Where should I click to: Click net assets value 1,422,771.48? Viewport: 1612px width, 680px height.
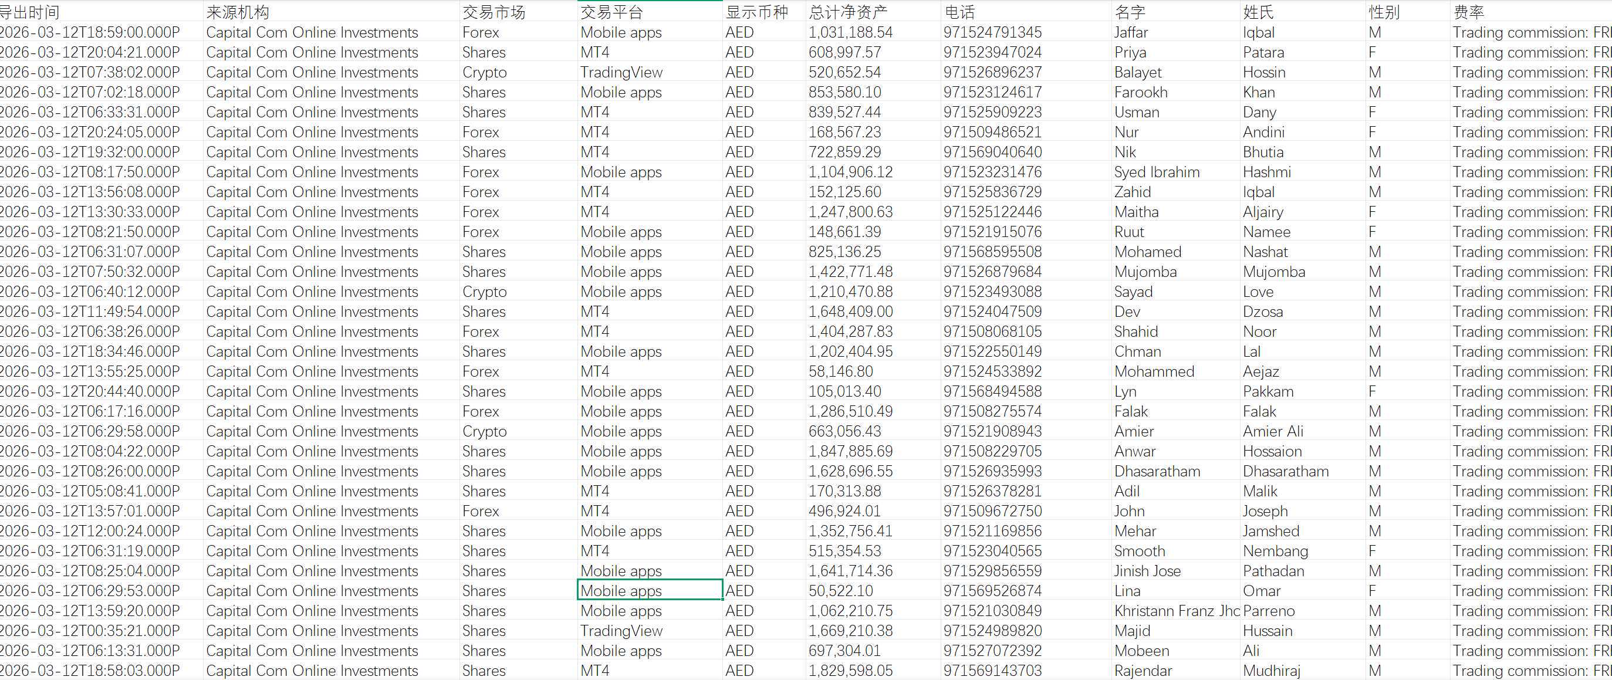(873, 272)
